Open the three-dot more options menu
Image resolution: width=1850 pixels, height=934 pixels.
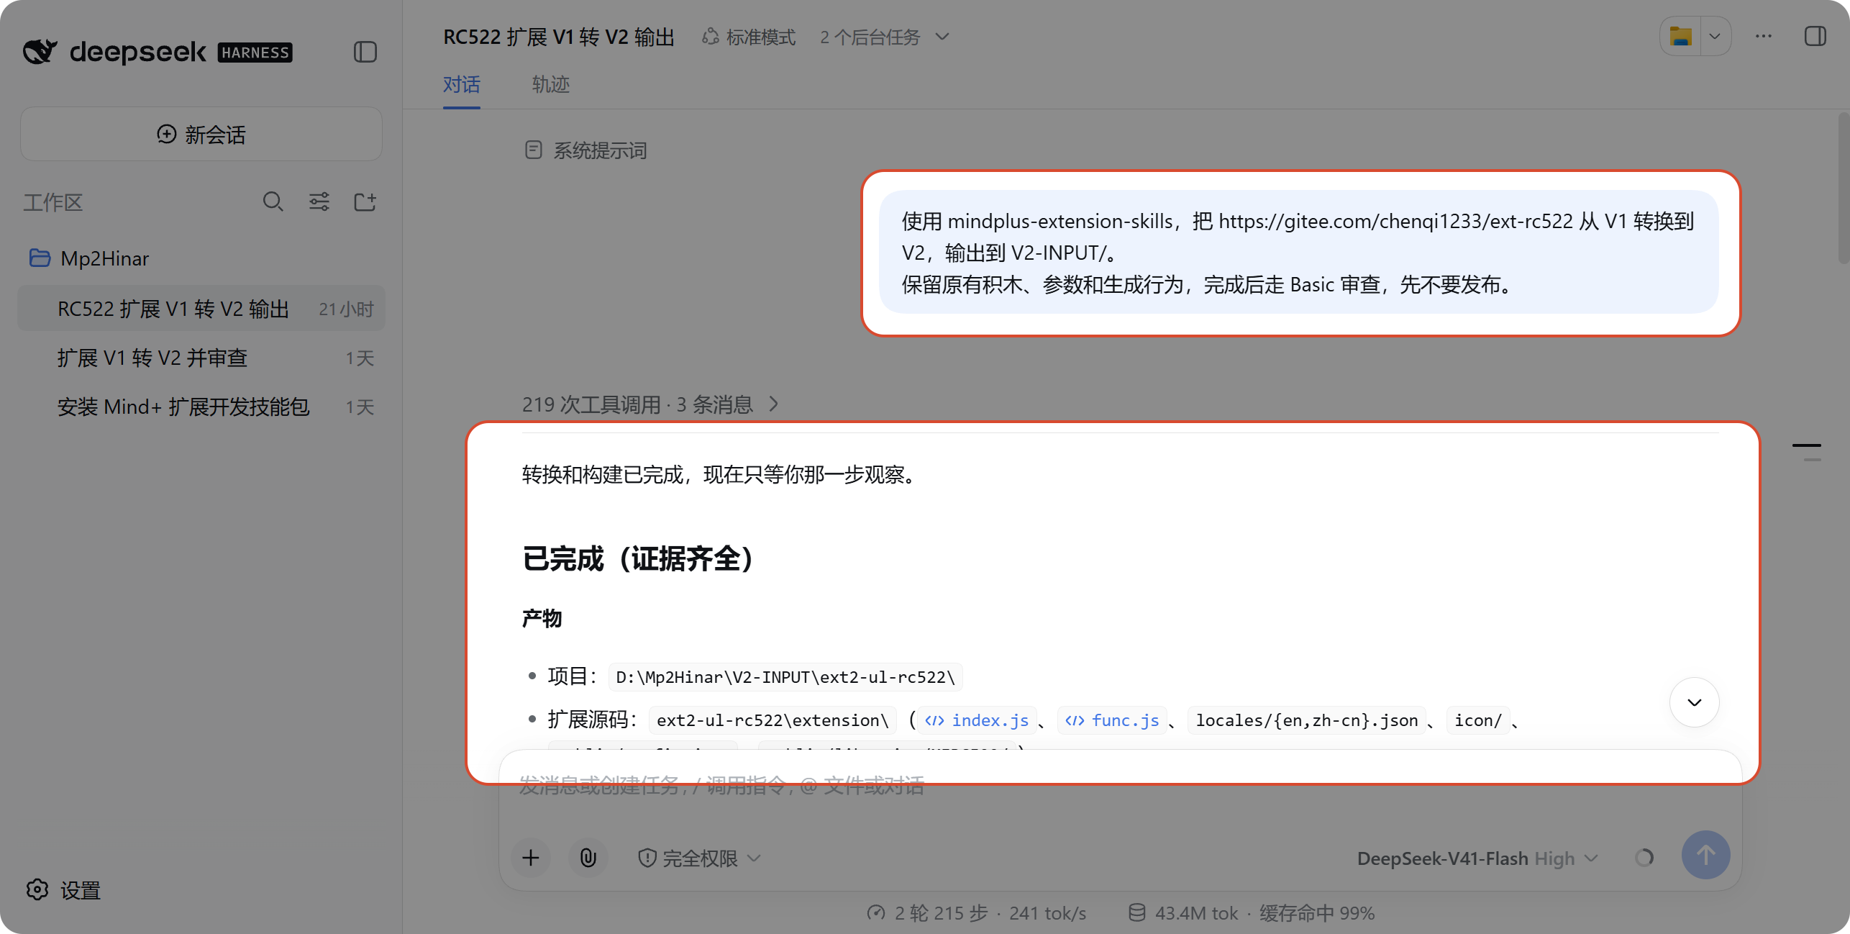click(x=1763, y=36)
